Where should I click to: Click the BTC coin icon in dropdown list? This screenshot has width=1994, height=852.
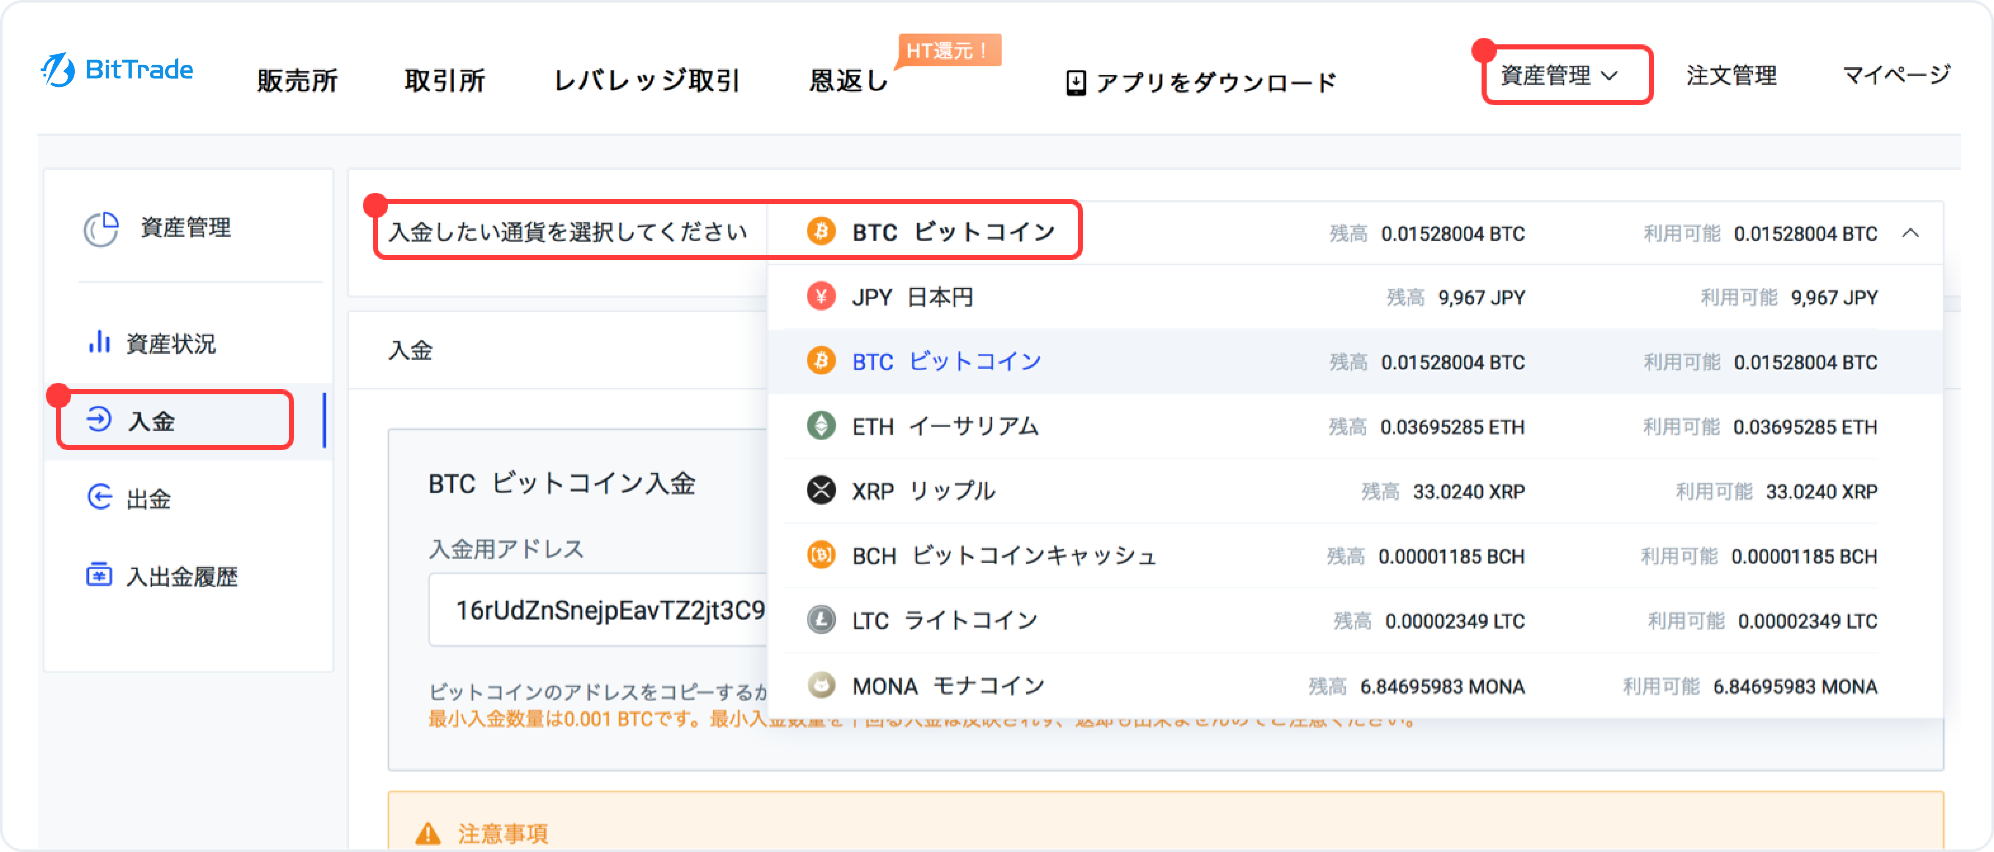click(821, 360)
